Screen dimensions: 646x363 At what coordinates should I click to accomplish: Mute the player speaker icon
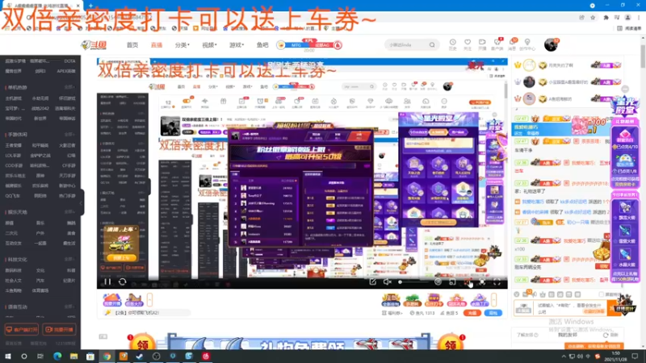pos(387,282)
